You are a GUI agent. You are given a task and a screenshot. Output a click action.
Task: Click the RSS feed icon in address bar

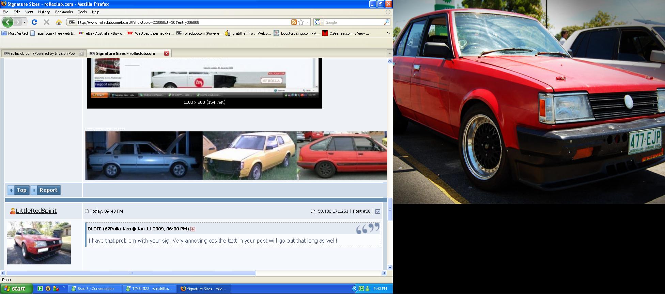point(294,22)
